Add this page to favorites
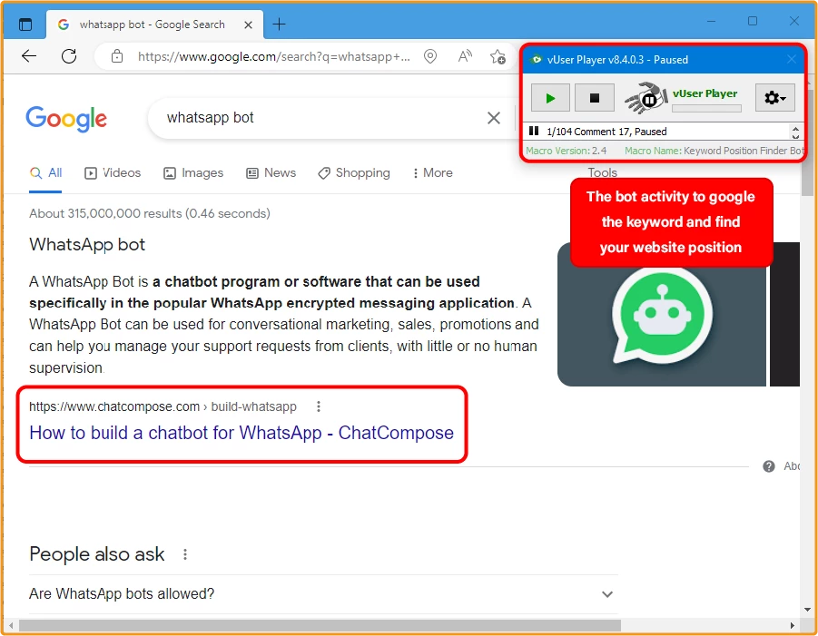The height and width of the screenshot is (636, 818). 498,56
